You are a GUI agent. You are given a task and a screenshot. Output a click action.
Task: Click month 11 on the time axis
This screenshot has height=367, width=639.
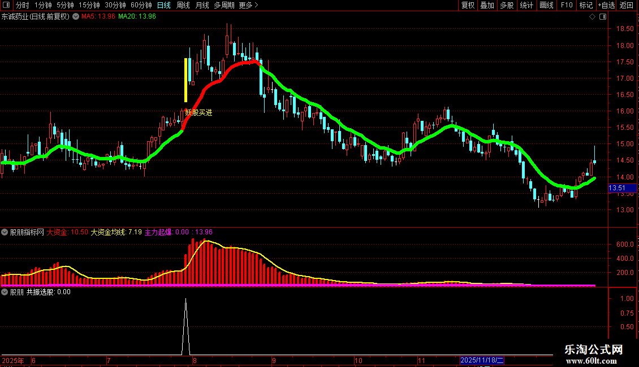(421, 360)
